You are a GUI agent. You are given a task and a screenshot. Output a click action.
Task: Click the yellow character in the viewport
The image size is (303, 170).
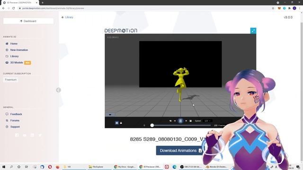(181, 84)
